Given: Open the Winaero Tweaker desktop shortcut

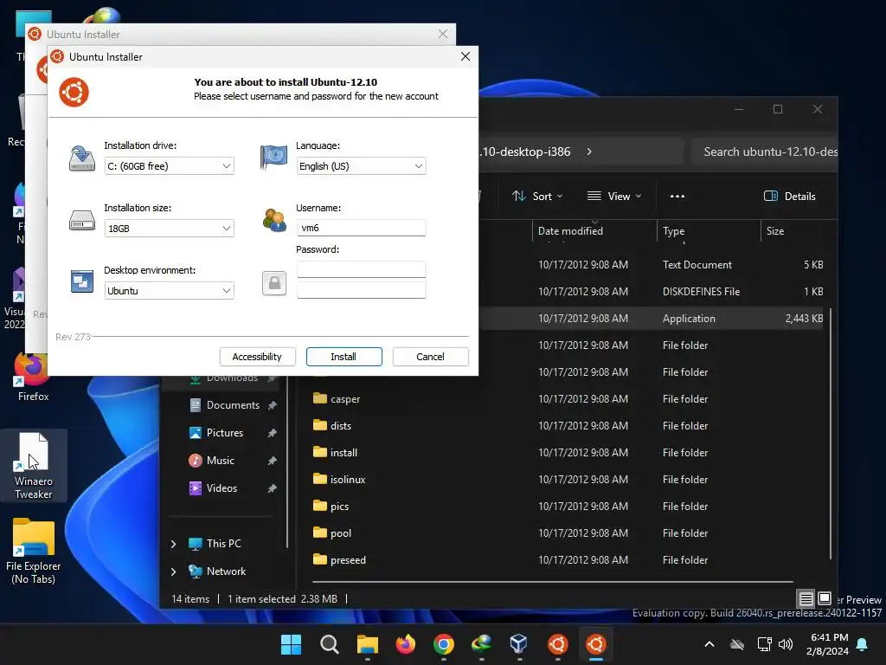Looking at the screenshot, I should tap(34, 466).
